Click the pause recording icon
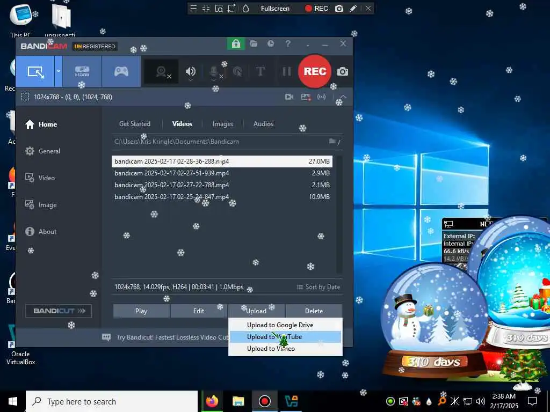 287,71
